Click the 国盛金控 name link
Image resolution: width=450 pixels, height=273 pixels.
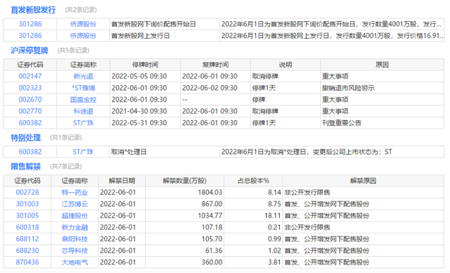tap(83, 100)
